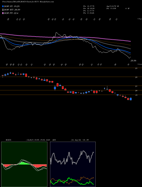Click the 'Avg V: 0.172 M' volume text
This screenshot has height=187, width=142.
pos(112,6)
